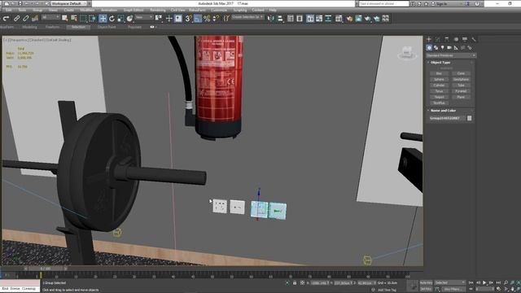Click the object color swatch

pos(470,118)
